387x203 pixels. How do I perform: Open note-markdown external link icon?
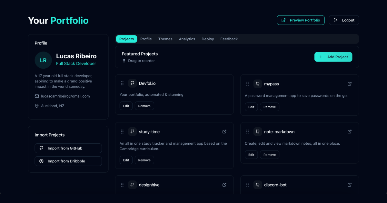(x=350, y=131)
